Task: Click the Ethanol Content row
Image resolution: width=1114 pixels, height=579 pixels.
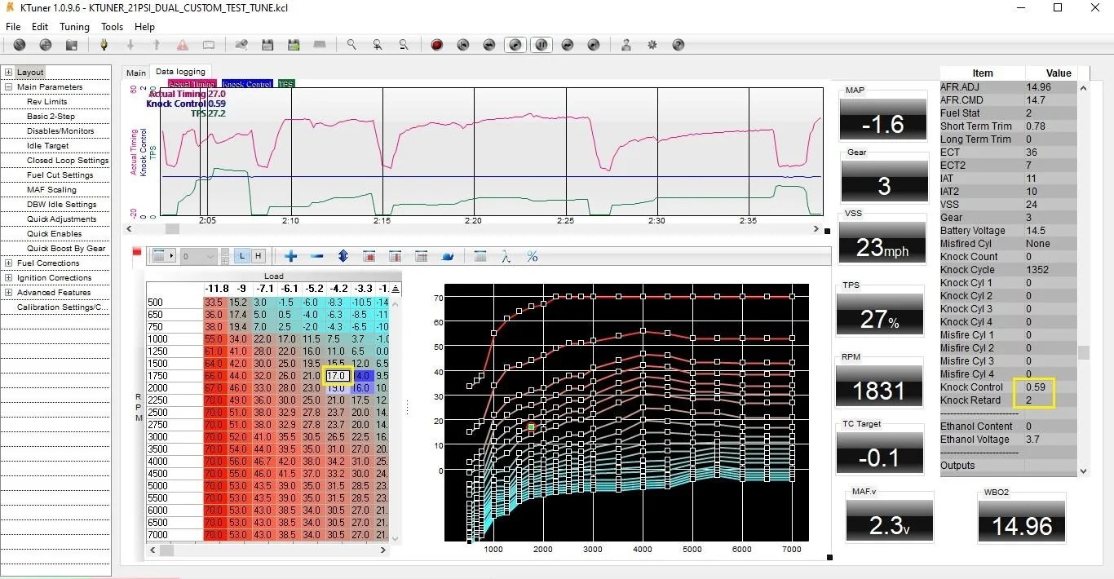Action: [1009, 427]
